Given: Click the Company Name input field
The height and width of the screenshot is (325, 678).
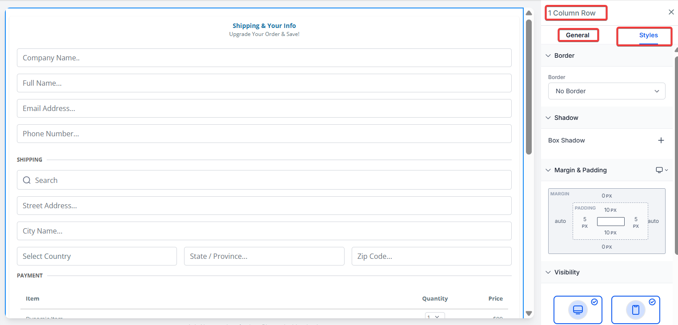Looking at the screenshot, I should click(x=264, y=58).
